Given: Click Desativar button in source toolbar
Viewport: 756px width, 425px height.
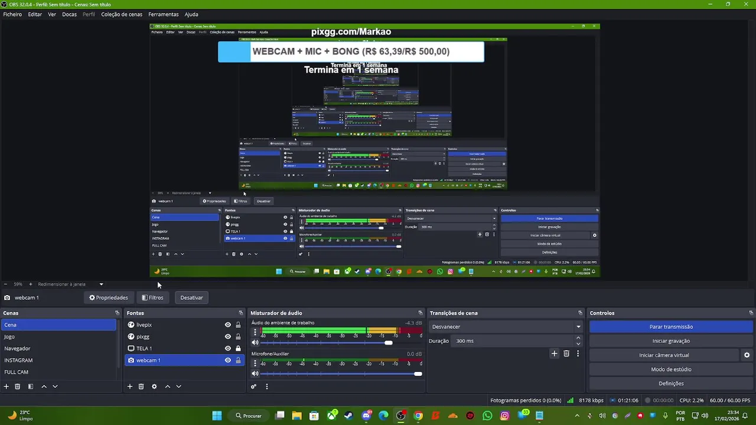Looking at the screenshot, I should click(191, 297).
